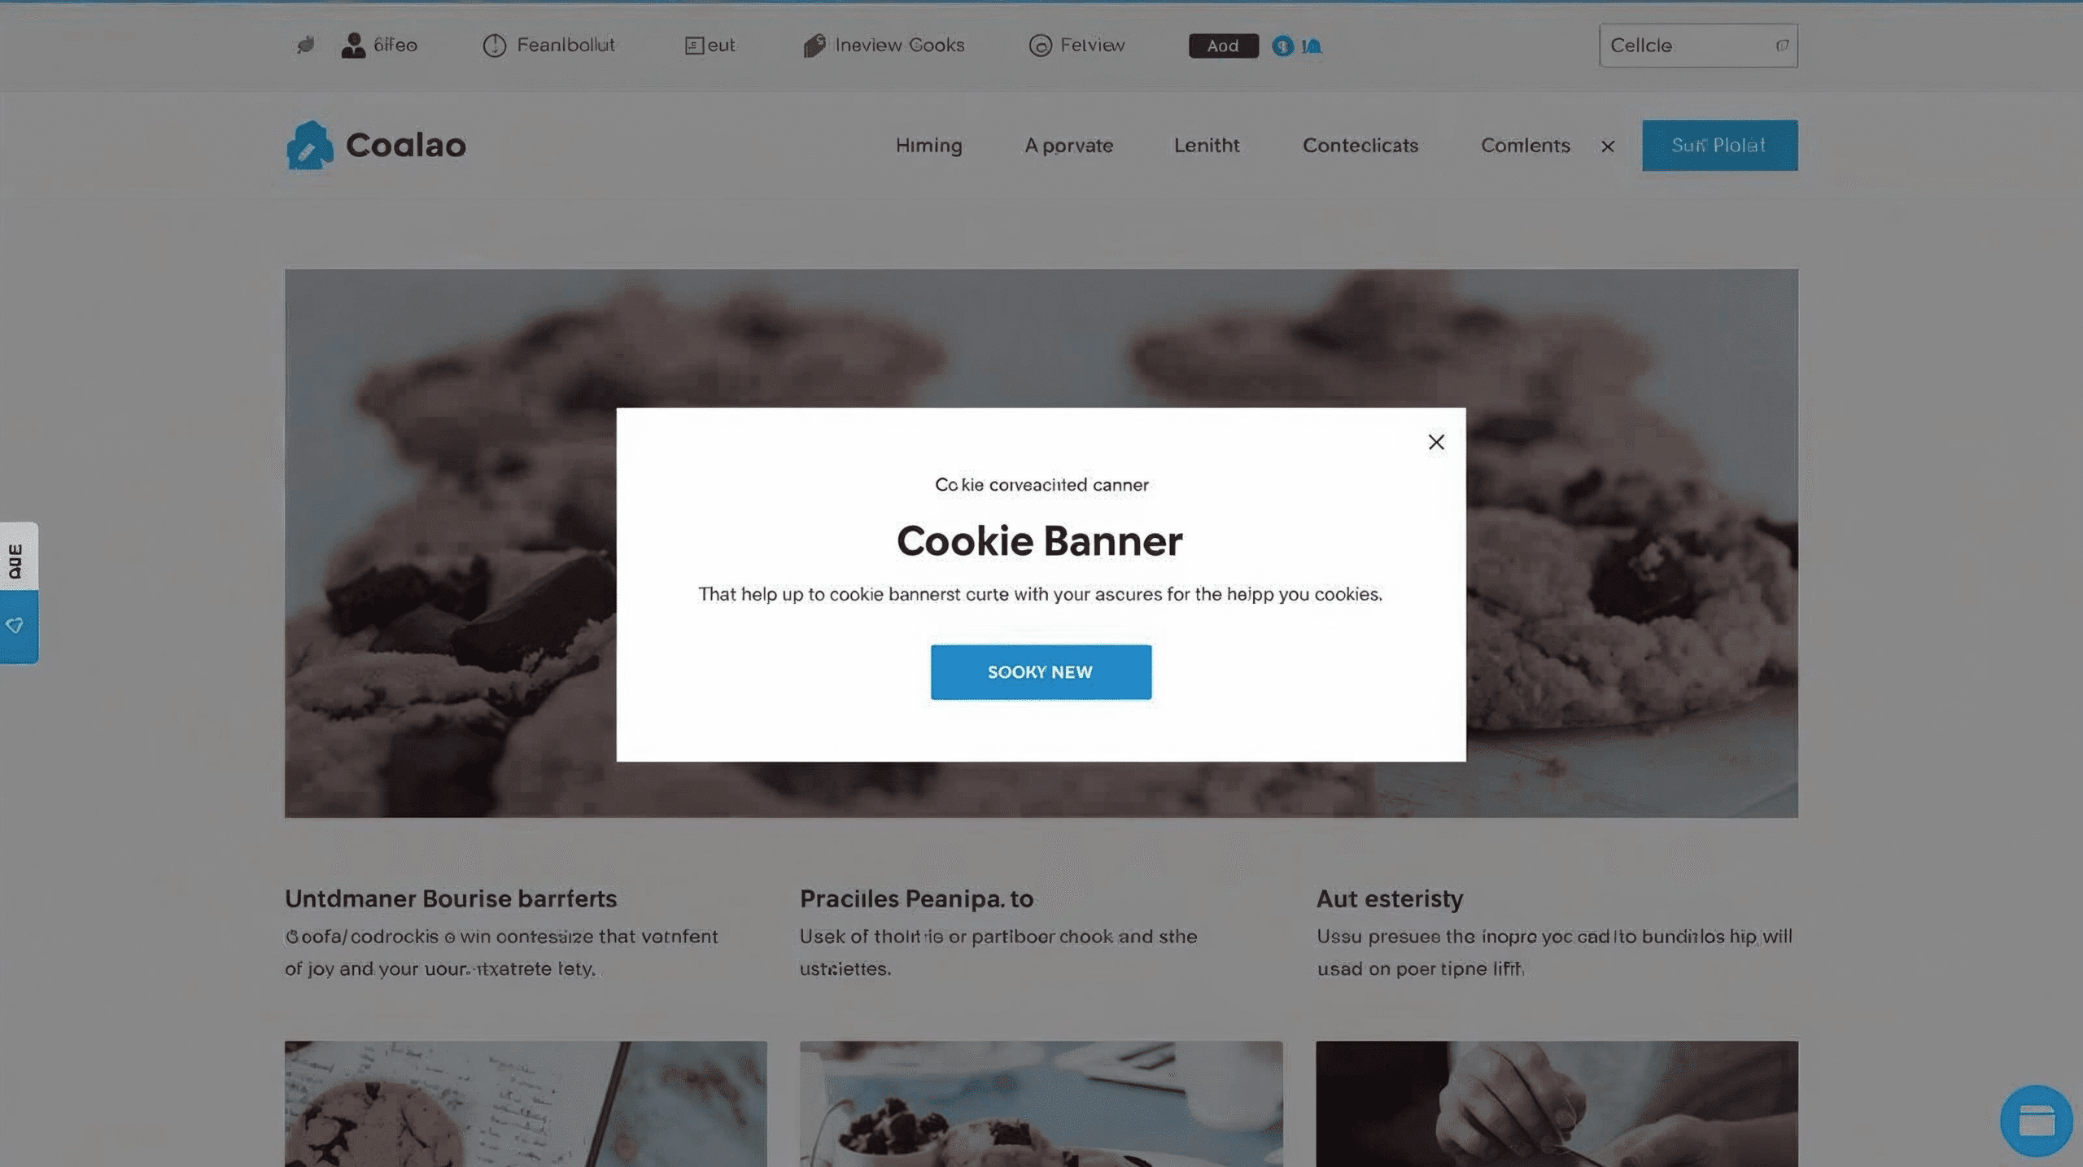This screenshot has width=2083, height=1167.
Task: Open the Himing menu item
Action: point(928,146)
